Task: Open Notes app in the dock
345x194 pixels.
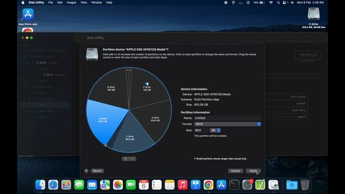Action: [x=170, y=184]
